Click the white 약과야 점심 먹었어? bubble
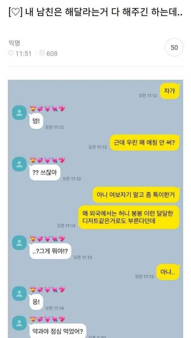The image size is (191, 338). click(x=57, y=331)
